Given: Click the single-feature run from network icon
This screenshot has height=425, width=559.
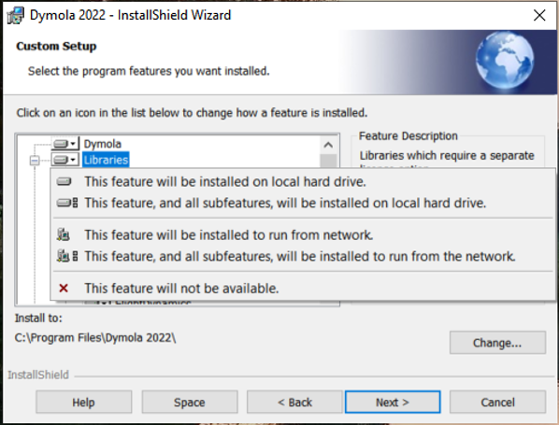Looking at the screenshot, I should point(64,234).
